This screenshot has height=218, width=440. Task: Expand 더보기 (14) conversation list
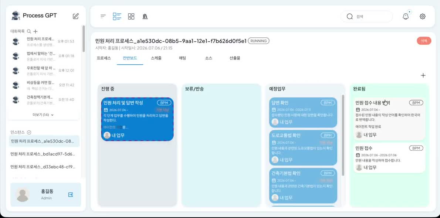coord(43,115)
